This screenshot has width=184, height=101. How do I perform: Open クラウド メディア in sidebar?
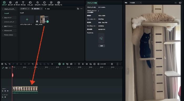click(x=9, y=22)
